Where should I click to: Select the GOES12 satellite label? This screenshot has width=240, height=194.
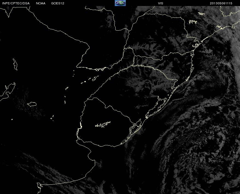coord(58,3)
